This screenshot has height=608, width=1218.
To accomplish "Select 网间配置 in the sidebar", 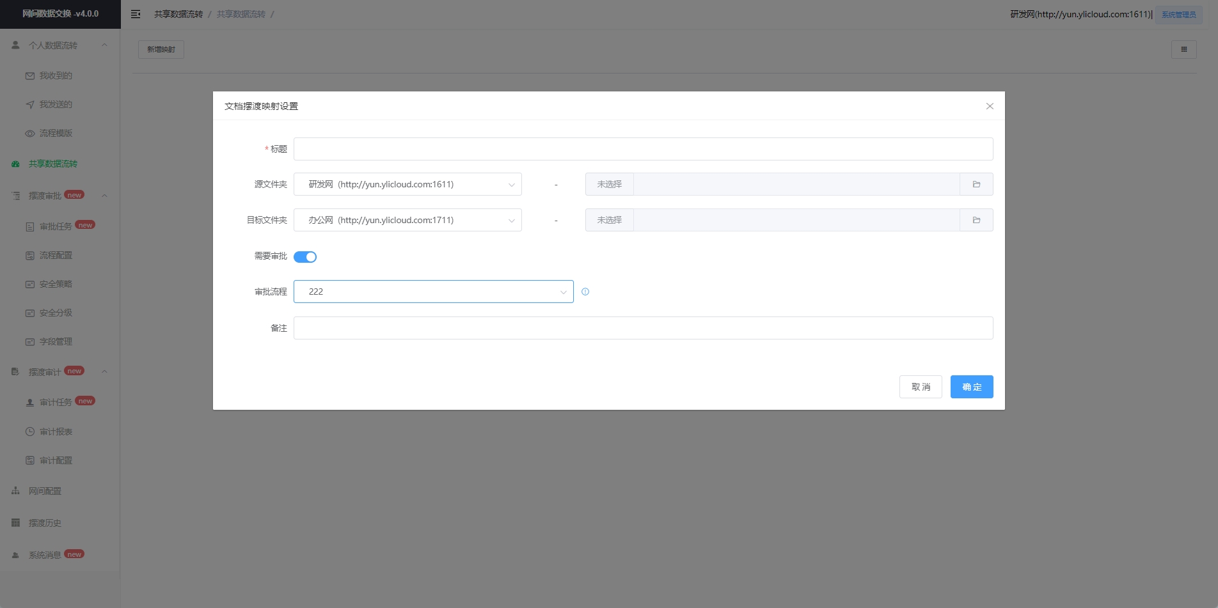I will [x=45, y=491].
